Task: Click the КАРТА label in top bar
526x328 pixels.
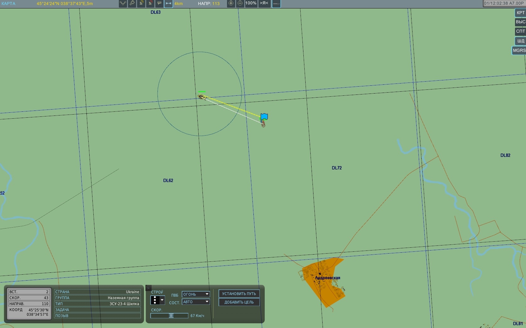Action: point(8,3)
